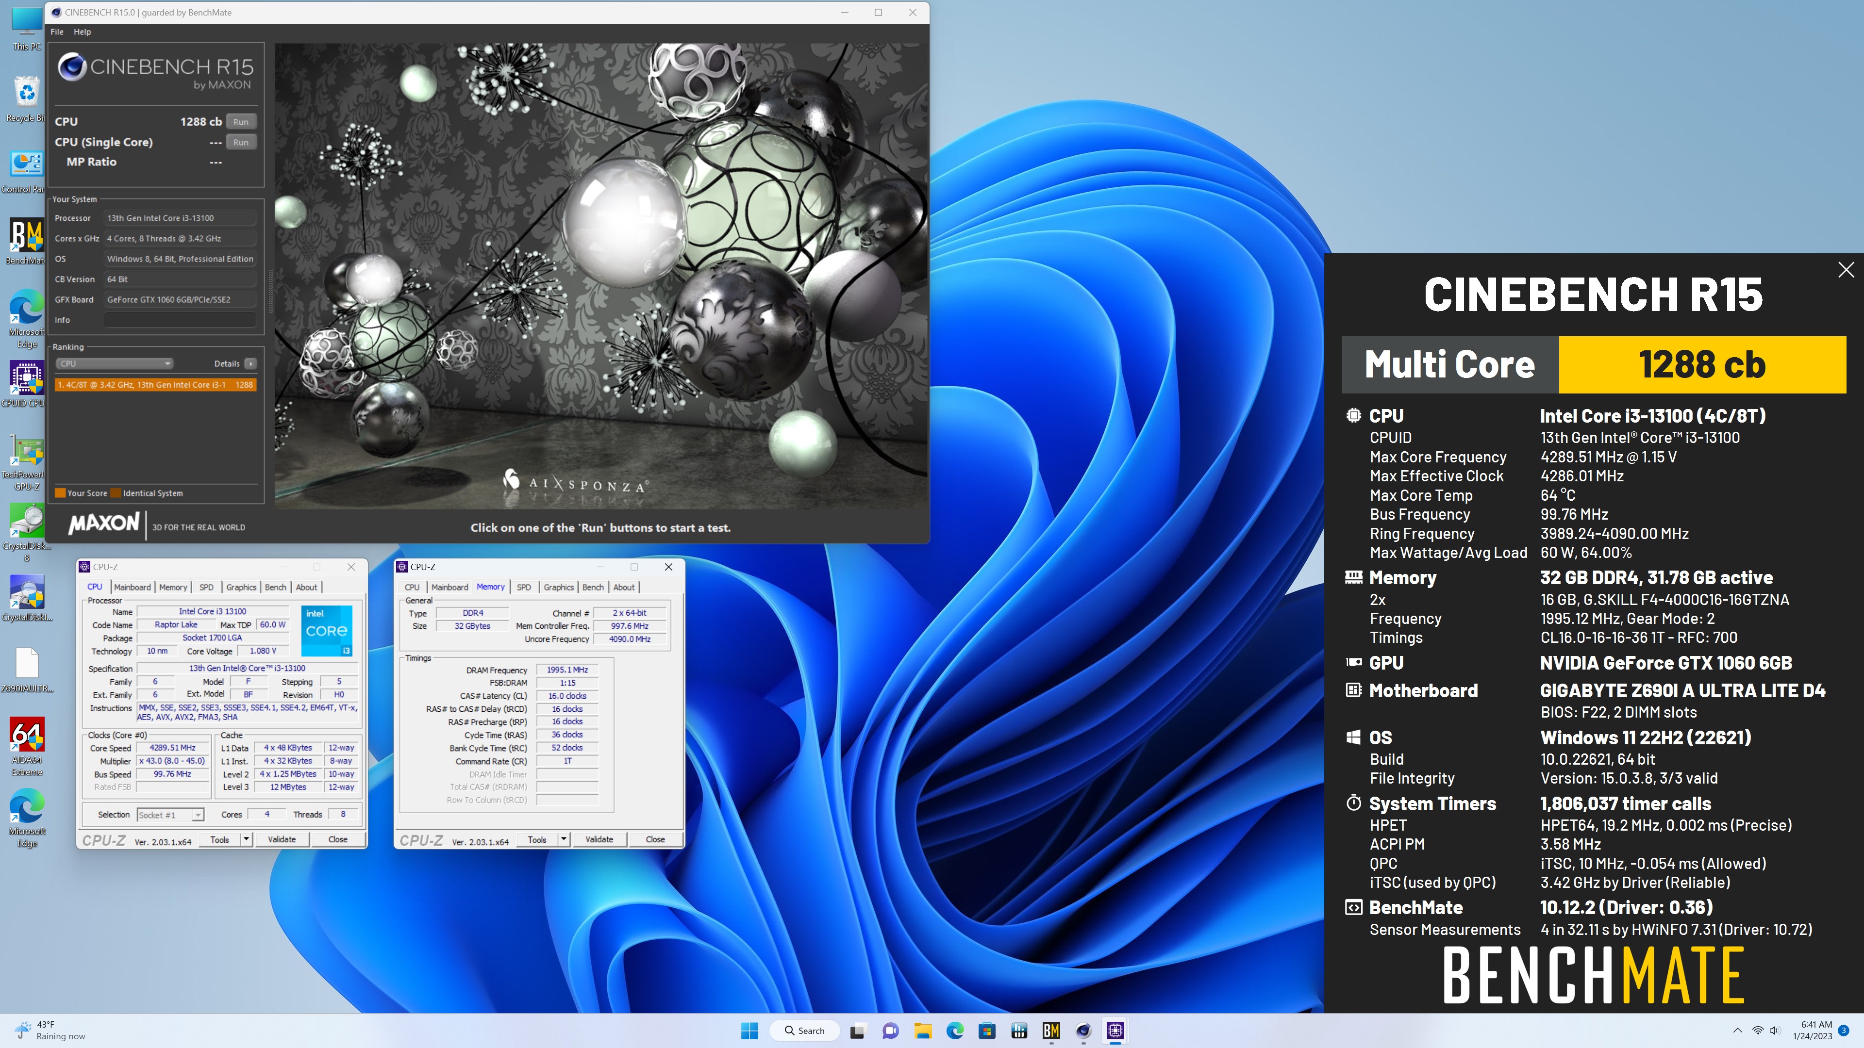Open the Recycle Bin desktop icon
The image size is (1864, 1048).
26,98
